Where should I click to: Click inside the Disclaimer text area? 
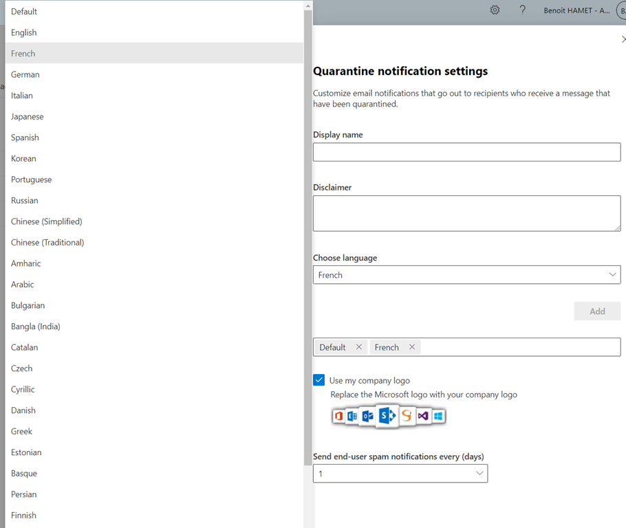click(x=466, y=213)
